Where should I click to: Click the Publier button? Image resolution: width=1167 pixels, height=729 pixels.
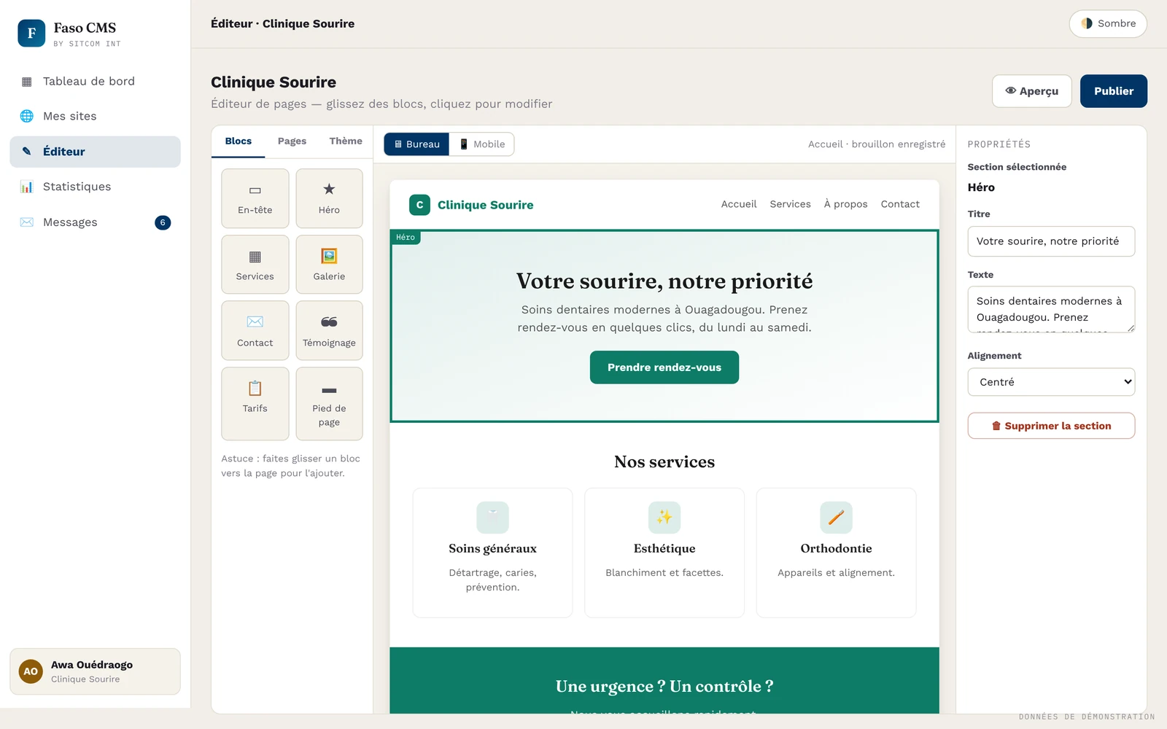[1114, 91]
